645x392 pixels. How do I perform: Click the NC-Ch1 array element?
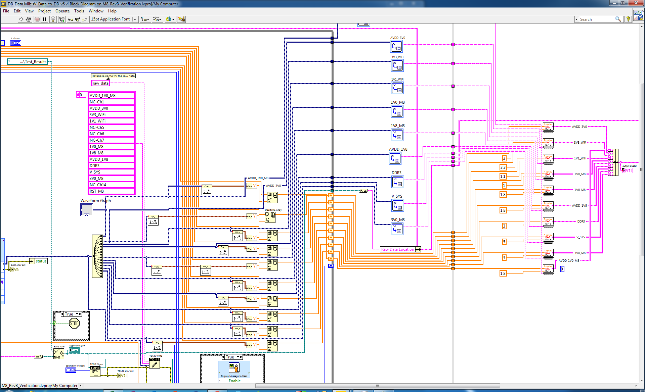[x=112, y=102]
